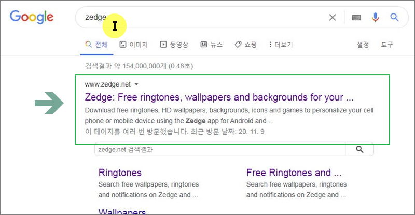415x215 pixels.
Task: Switch to the 동영상 tab
Action: pyautogui.click(x=174, y=45)
